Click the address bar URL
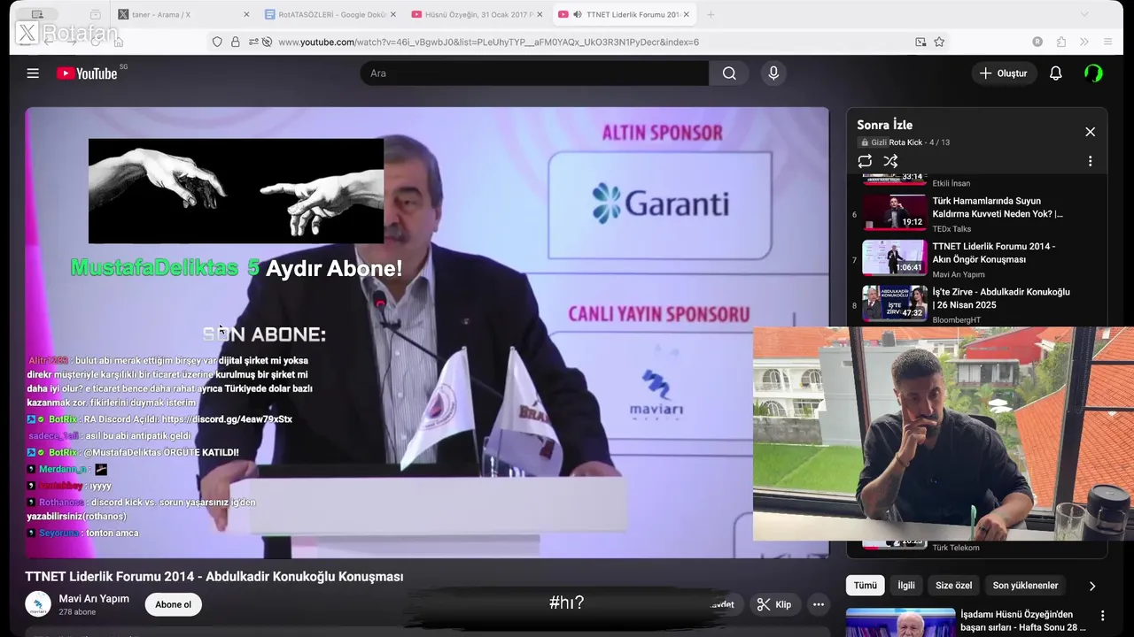 coord(488,42)
